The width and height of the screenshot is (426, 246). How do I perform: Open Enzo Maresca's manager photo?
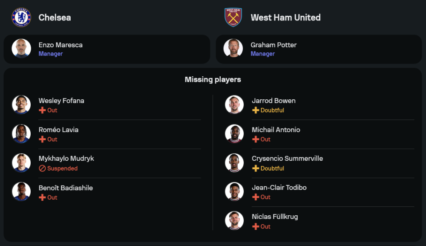[x=21, y=49]
